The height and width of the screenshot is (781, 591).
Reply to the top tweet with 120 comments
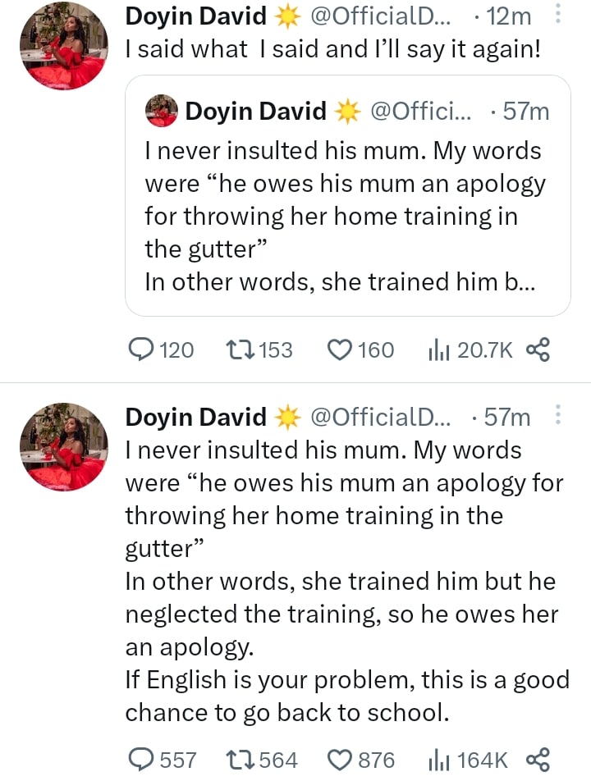[142, 350]
